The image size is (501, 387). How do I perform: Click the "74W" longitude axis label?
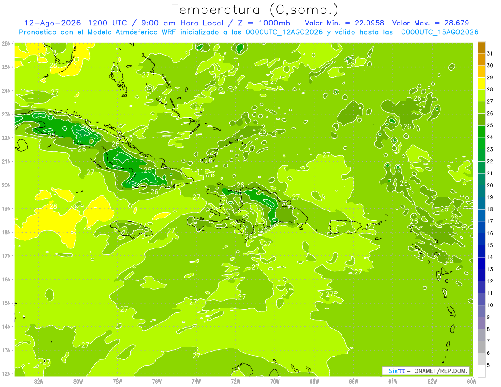(x=196, y=381)
